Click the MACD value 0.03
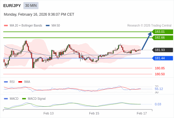 point(158,104)
